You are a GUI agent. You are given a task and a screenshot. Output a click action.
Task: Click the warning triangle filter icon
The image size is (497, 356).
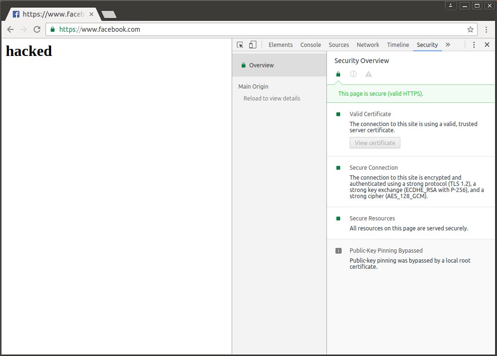point(368,74)
